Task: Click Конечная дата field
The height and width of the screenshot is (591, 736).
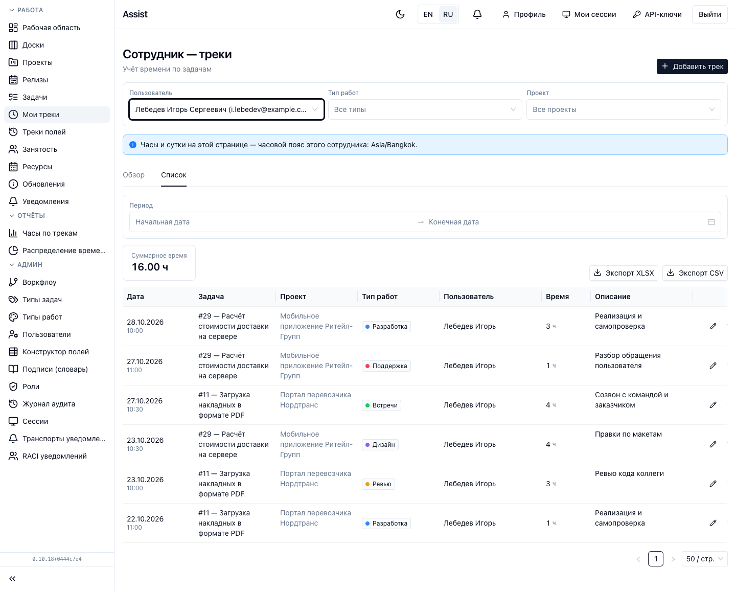Action: point(565,222)
